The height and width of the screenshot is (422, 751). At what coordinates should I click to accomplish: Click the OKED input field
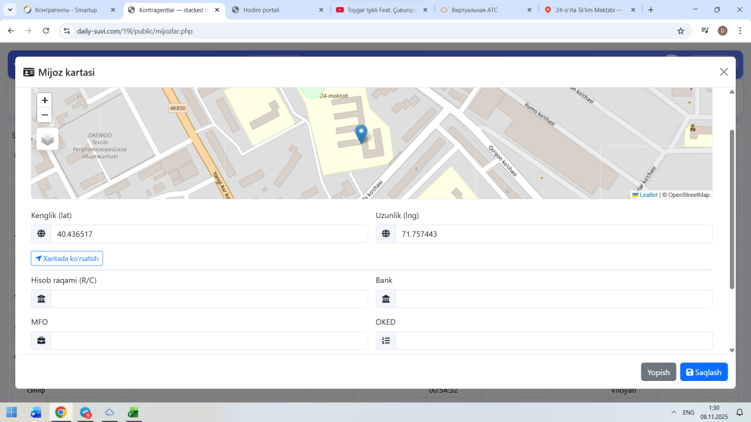click(x=553, y=341)
